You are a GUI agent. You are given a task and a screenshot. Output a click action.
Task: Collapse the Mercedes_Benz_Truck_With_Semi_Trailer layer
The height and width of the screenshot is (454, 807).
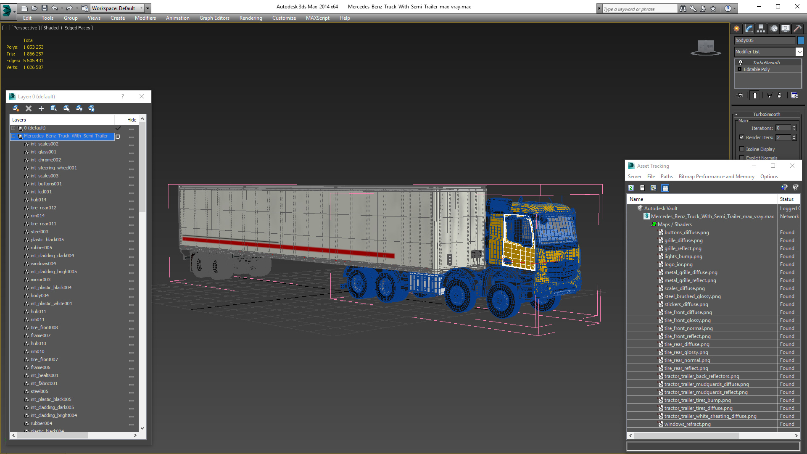[x=13, y=136]
